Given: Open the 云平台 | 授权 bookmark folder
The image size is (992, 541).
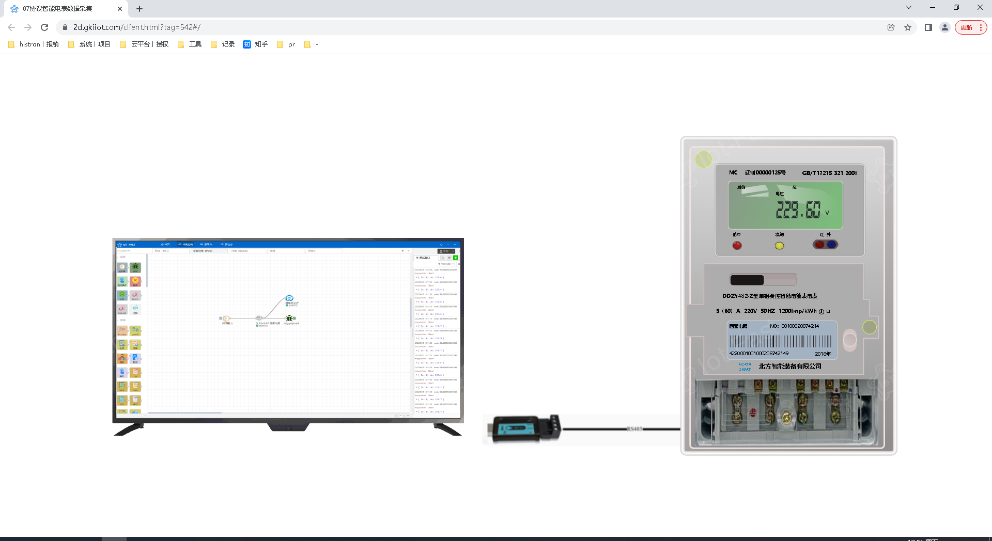Looking at the screenshot, I should [x=144, y=44].
